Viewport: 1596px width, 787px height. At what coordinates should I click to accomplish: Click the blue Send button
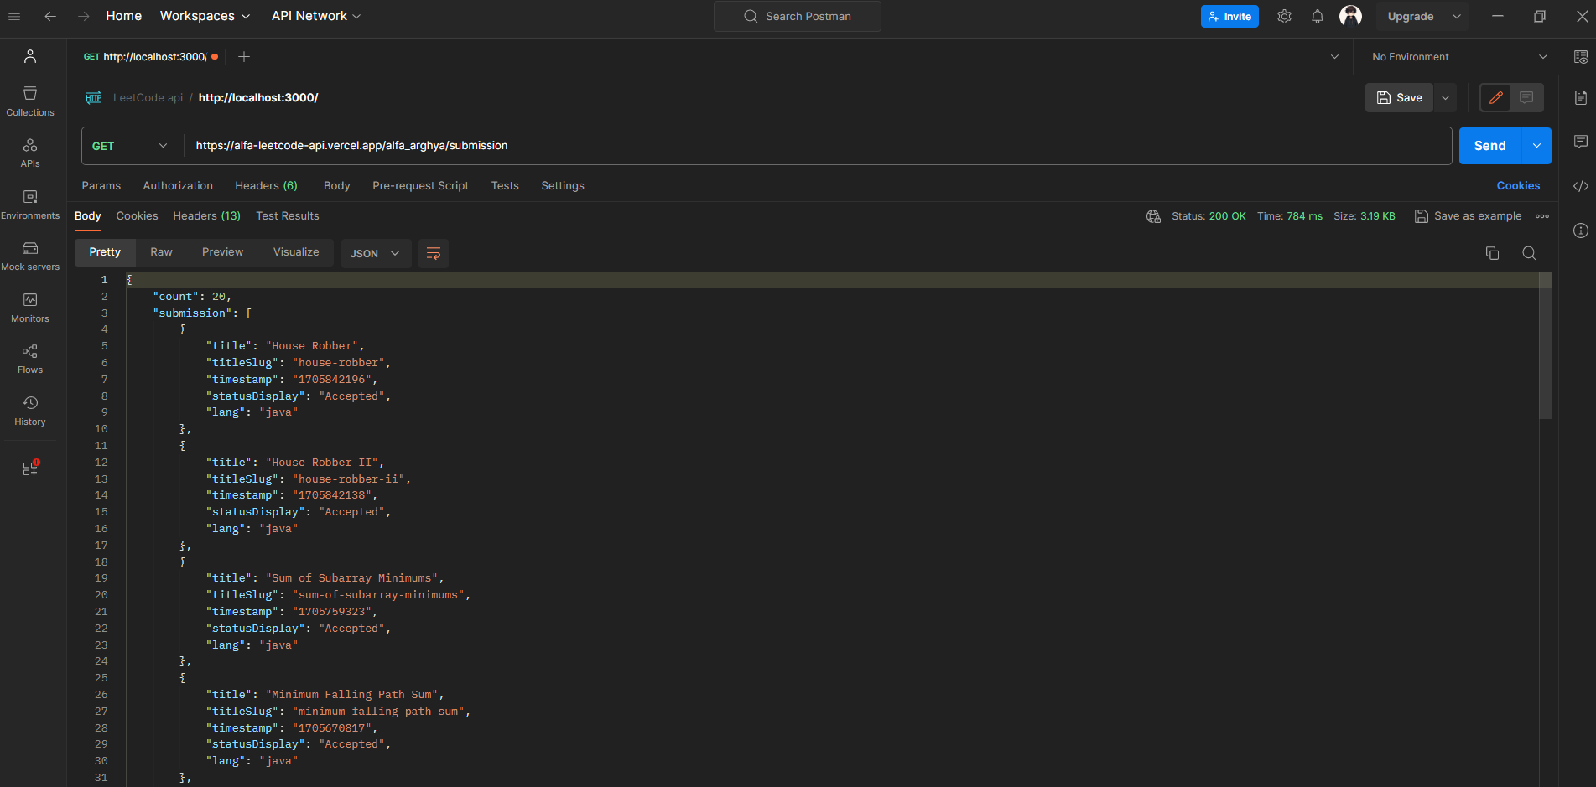click(x=1489, y=146)
